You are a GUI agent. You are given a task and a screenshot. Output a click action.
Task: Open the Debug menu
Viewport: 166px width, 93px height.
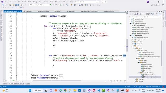[x=35, y=2]
